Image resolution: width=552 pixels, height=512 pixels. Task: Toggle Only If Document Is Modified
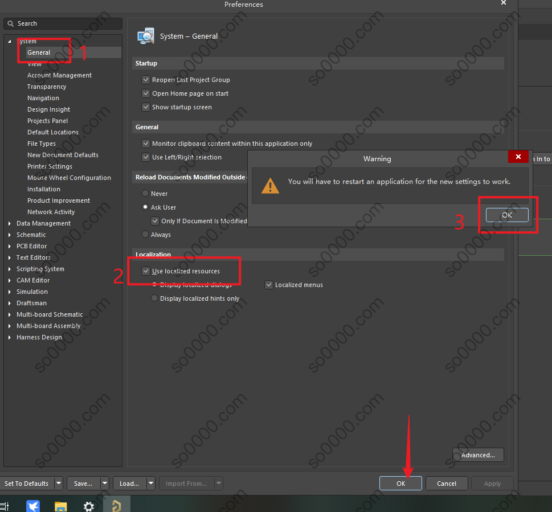pos(155,221)
